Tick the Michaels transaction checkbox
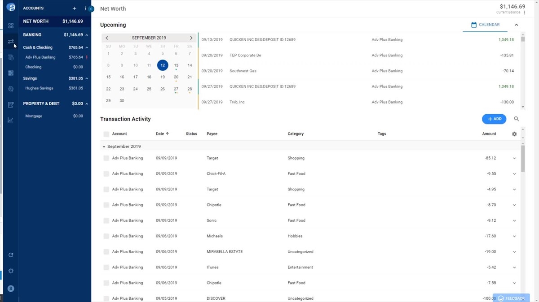Image resolution: width=539 pixels, height=302 pixels. [106, 236]
